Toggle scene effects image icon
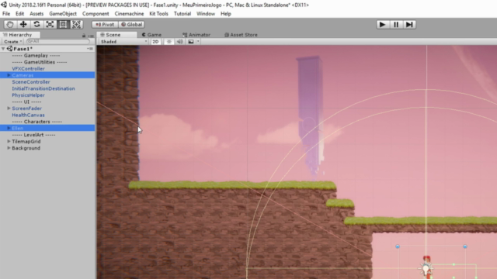This screenshot has height=279, width=497. [191, 42]
